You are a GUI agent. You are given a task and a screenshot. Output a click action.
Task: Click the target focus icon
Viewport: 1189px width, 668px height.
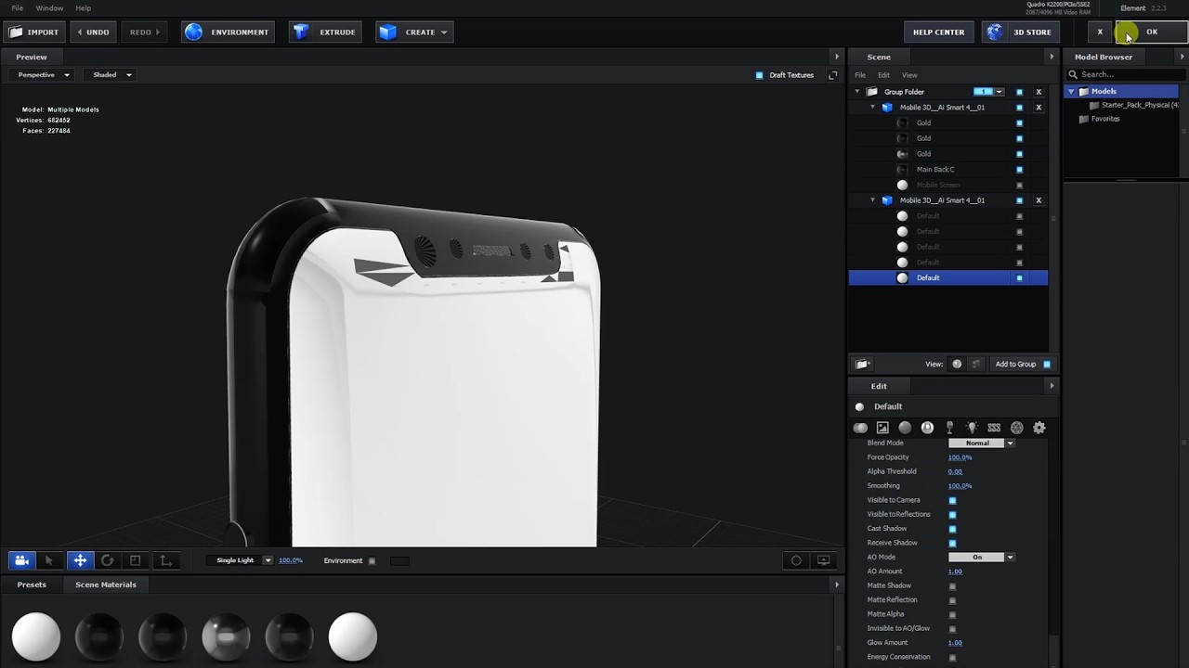pyautogui.click(x=796, y=560)
